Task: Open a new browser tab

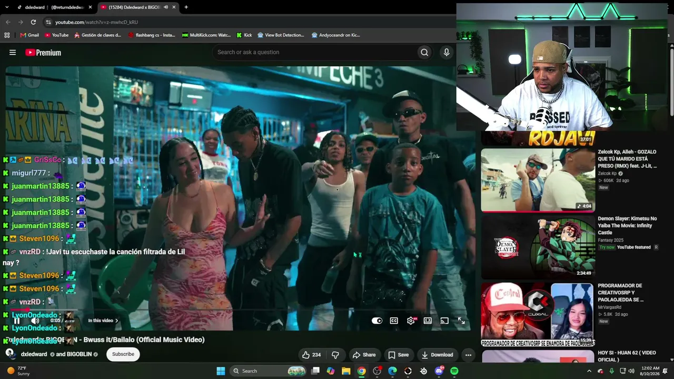Action: tap(186, 7)
